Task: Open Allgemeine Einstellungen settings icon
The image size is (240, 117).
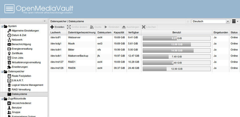Action: (x=9, y=31)
